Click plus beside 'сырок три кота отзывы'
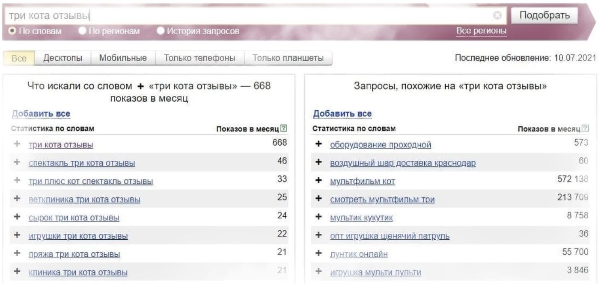Viewport: 601px width, 288px height. [17, 217]
